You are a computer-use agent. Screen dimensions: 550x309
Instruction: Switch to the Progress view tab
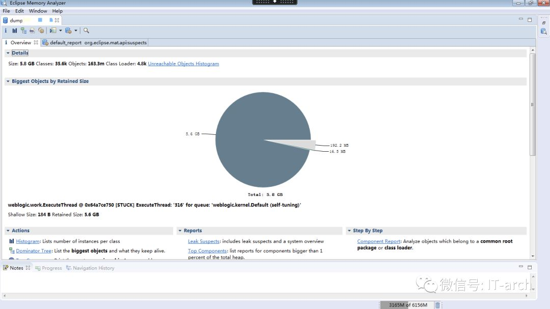tap(48, 268)
